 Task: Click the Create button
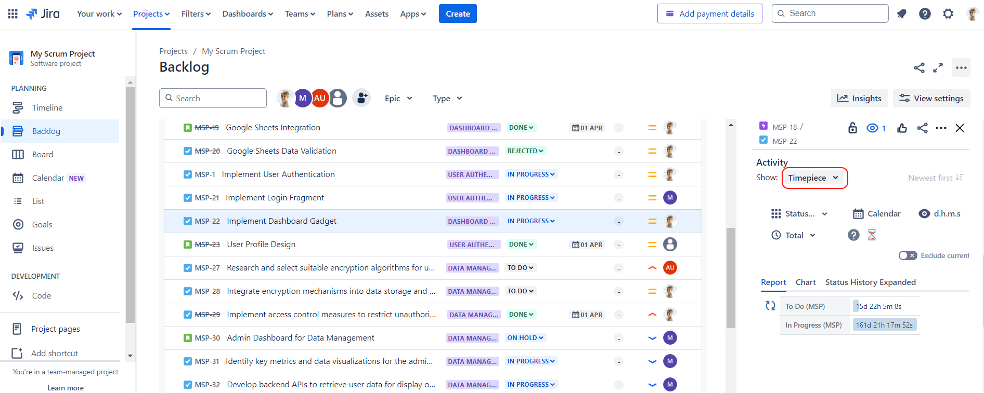pyautogui.click(x=458, y=14)
